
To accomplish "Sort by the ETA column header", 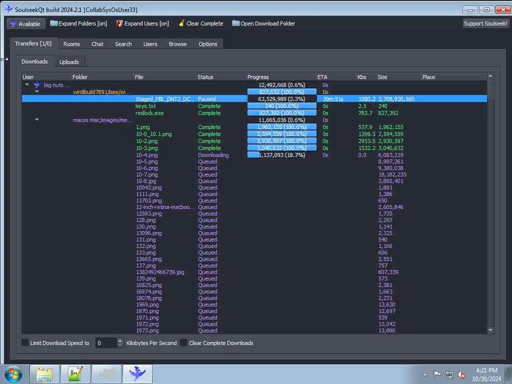I will pyautogui.click(x=336, y=77).
